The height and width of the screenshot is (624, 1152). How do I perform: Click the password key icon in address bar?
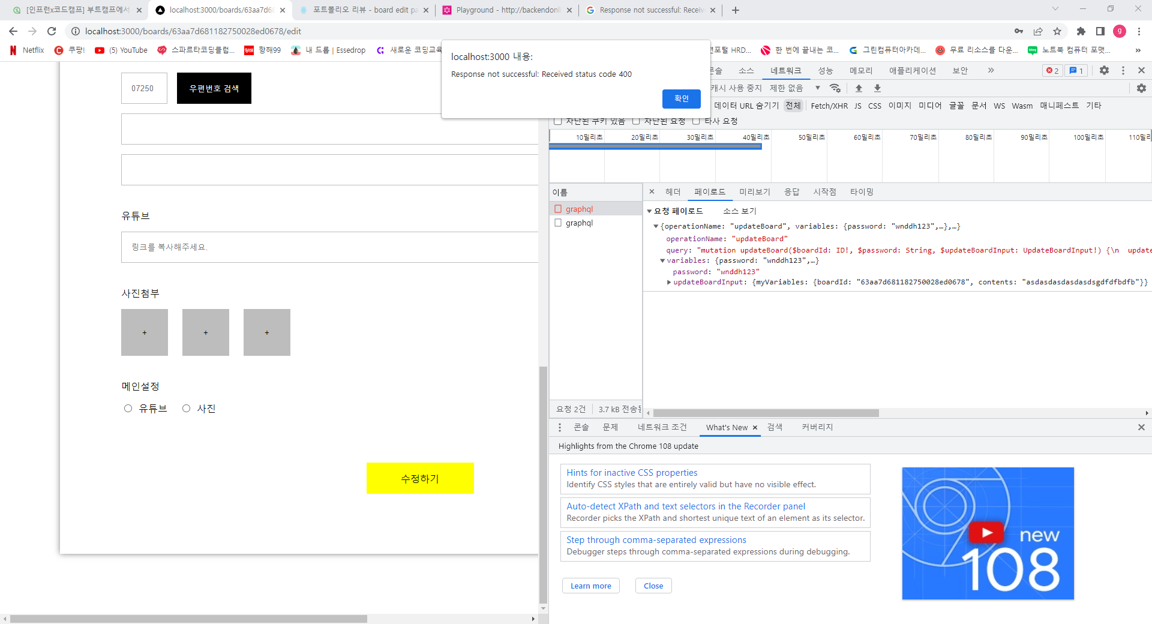coord(1019,31)
